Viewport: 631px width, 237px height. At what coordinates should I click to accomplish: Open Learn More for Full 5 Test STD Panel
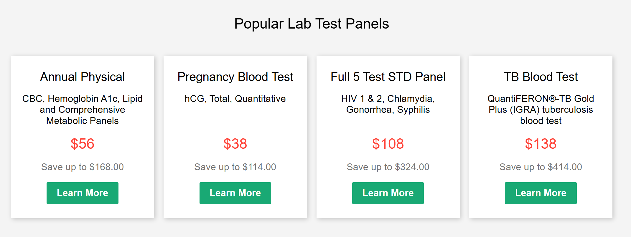(x=388, y=193)
